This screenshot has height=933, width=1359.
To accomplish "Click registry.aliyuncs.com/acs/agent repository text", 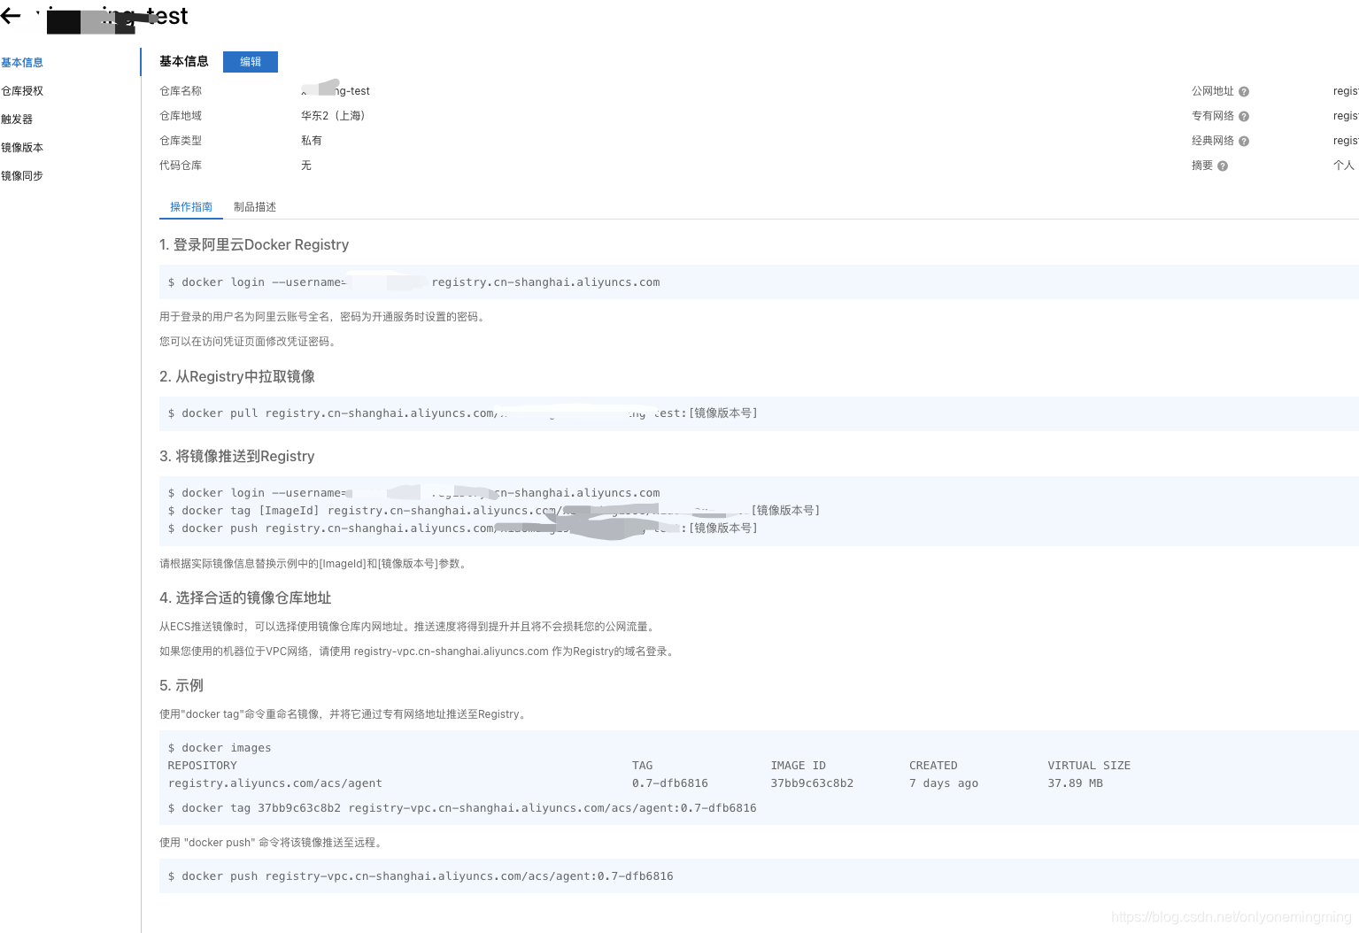I will pos(275,783).
